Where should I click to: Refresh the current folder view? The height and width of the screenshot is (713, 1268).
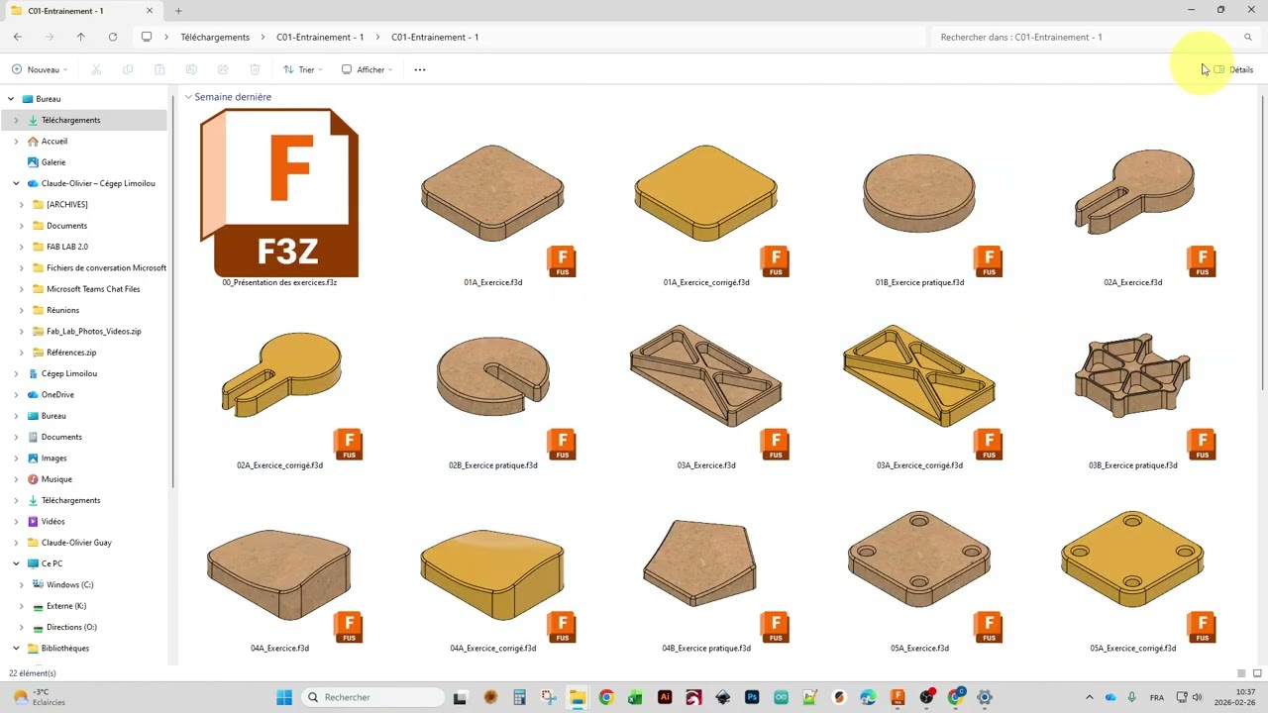[x=113, y=37]
